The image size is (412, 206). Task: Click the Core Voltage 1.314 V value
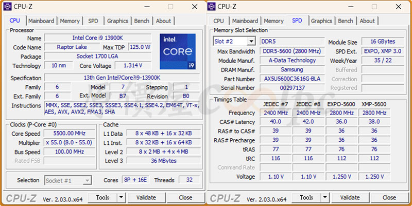click(133, 66)
